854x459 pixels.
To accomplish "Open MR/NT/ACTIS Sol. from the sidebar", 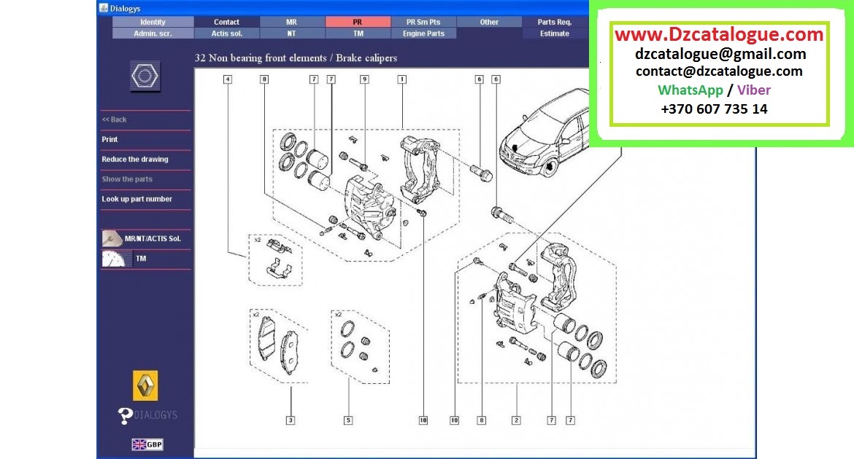I will [153, 238].
